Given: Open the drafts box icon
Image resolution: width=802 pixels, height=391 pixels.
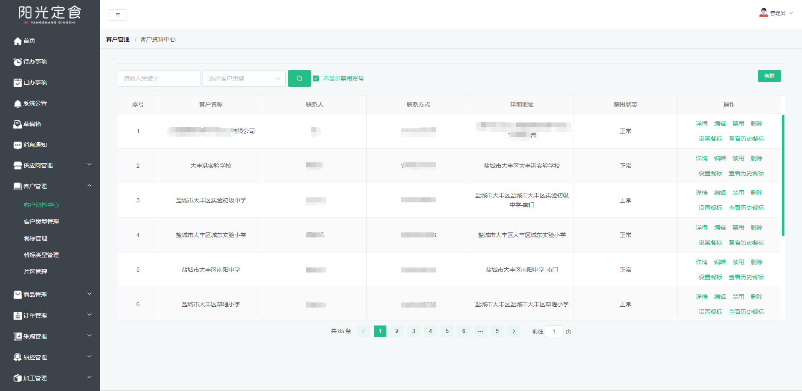Looking at the screenshot, I should click(18, 124).
